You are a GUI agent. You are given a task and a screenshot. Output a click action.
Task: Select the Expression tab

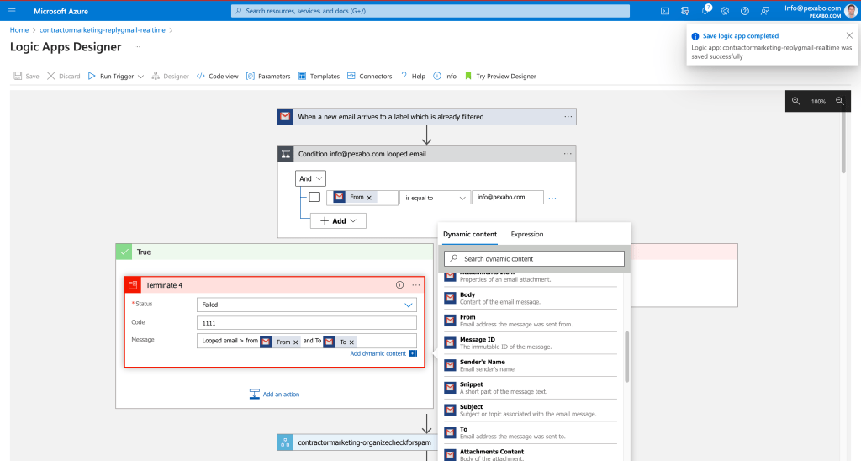point(526,234)
